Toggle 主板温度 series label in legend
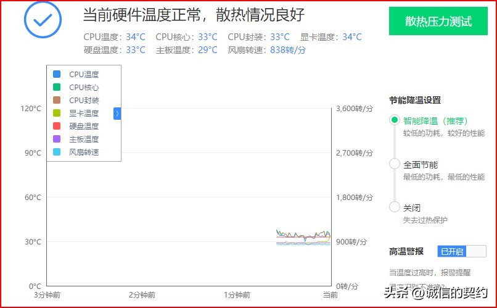 pos(84,139)
